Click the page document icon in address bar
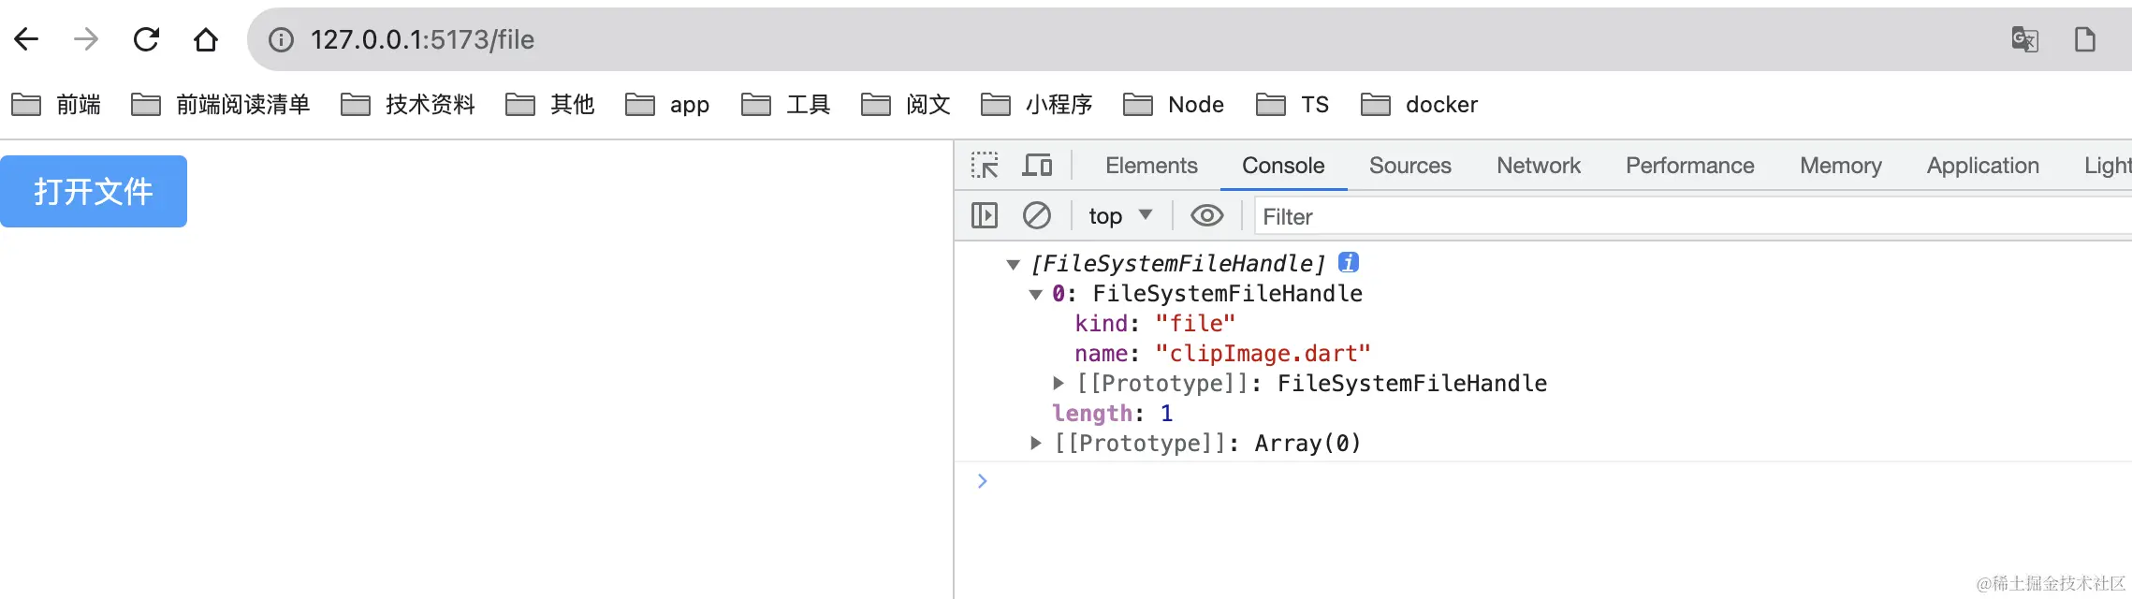 (x=2084, y=39)
